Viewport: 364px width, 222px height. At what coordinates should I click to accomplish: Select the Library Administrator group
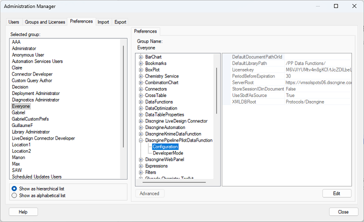[x=30, y=132]
